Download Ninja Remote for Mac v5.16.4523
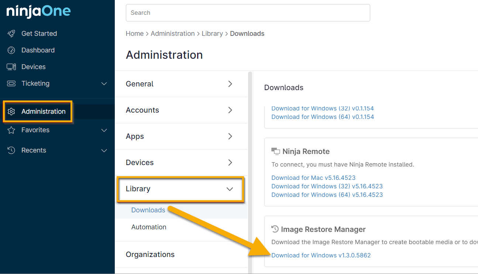478x274 pixels. pos(313,178)
